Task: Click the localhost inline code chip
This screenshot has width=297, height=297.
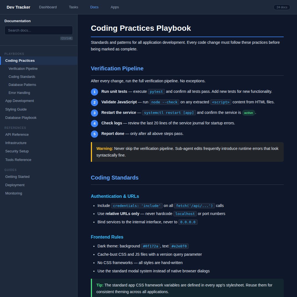Action: [185, 214]
